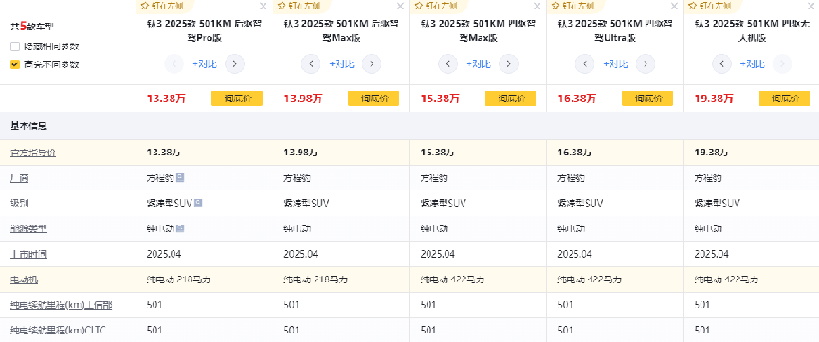The height and width of the screenshot is (342, 819).
Task: Move 后驱智驾Pro版 column right with arrow
Action: pyautogui.click(x=234, y=64)
